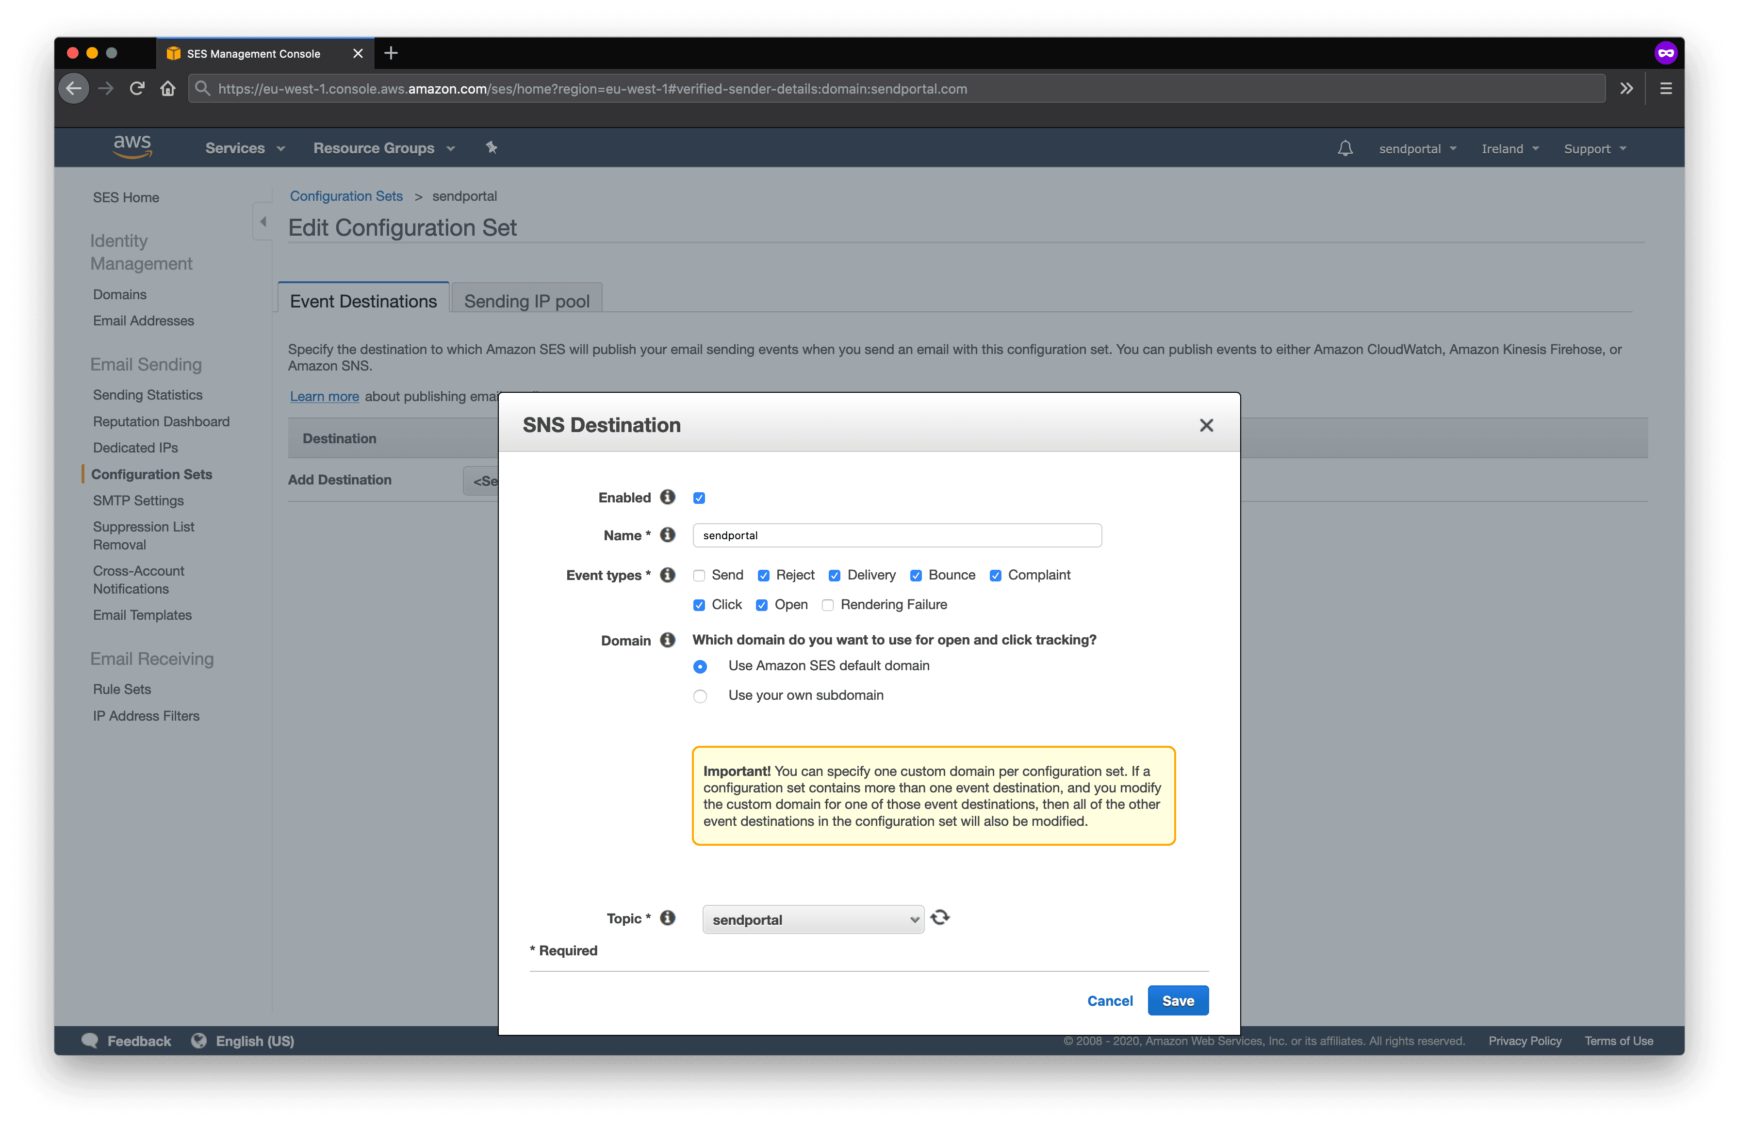The height and width of the screenshot is (1127, 1739).
Task: Open SMTP Settings in sidebar
Action: tap(138, 500)
